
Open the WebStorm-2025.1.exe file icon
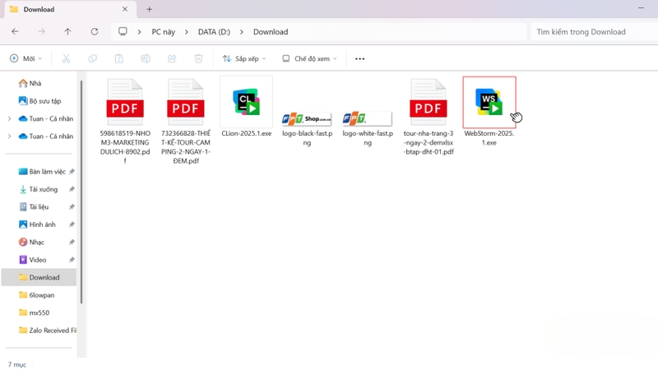click(489, 102)
